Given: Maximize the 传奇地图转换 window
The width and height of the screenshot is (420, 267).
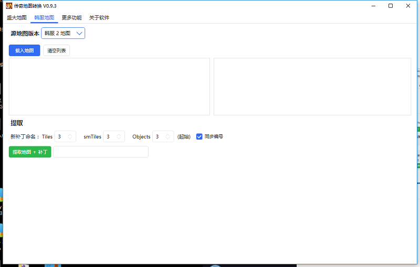Looking at the screenshot, I should point(391,6).
